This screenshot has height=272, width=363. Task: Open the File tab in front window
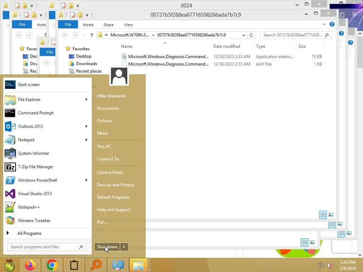pos(68,24)
